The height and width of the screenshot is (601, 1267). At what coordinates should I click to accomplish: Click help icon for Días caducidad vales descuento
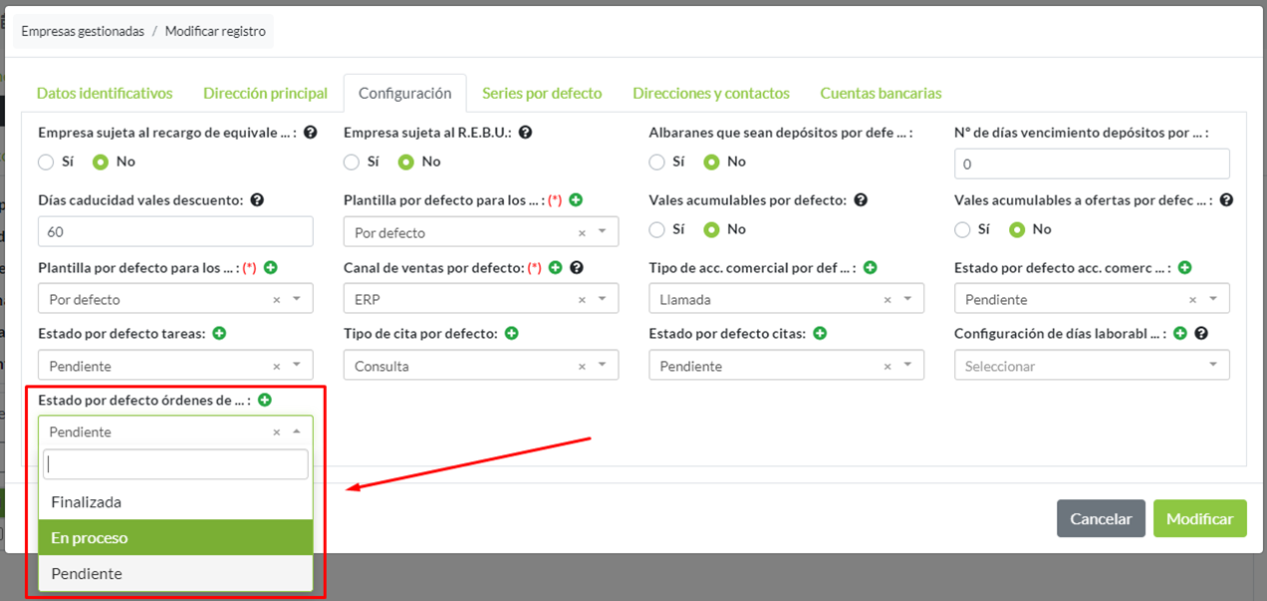[257, 199]
